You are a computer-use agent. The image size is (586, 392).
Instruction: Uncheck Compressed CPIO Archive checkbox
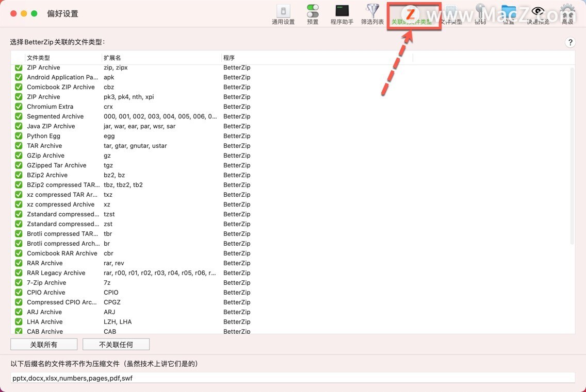click(x=19, y=302)
